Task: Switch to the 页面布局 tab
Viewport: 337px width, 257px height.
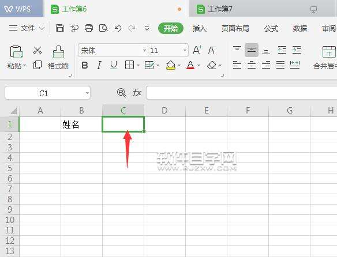Action: pos(235,28)
